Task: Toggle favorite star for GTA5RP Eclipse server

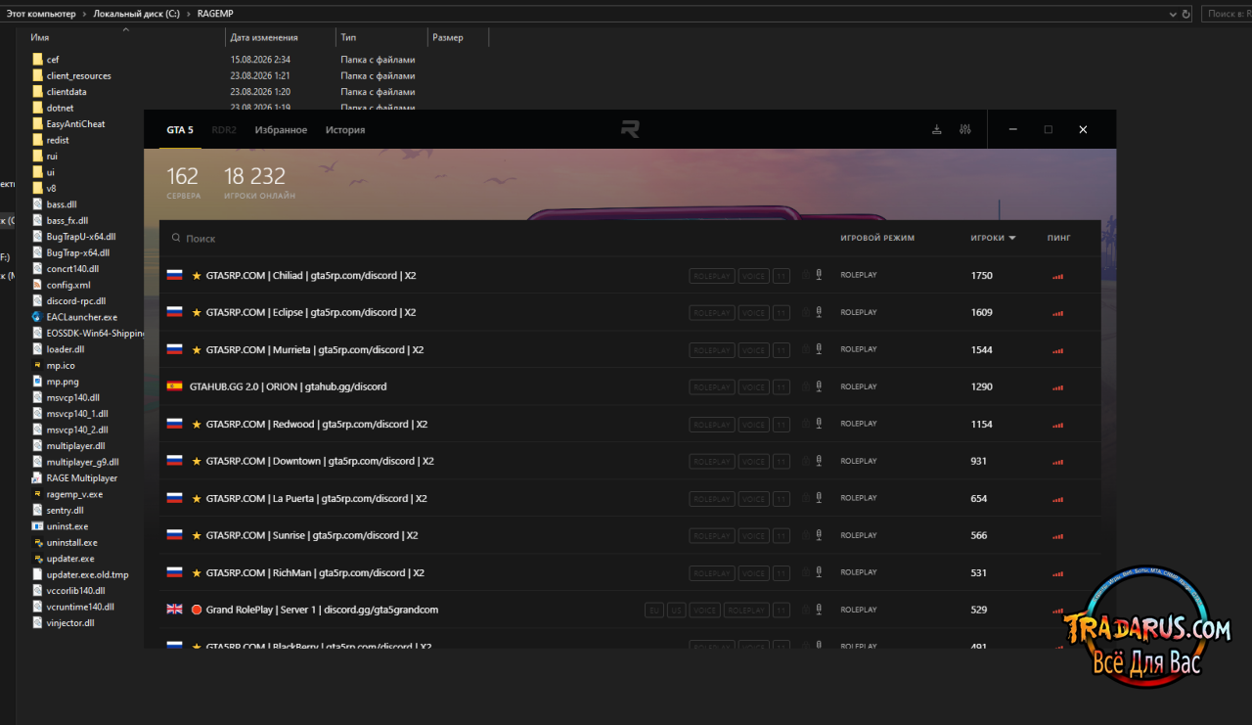Action: click(197, 313)
